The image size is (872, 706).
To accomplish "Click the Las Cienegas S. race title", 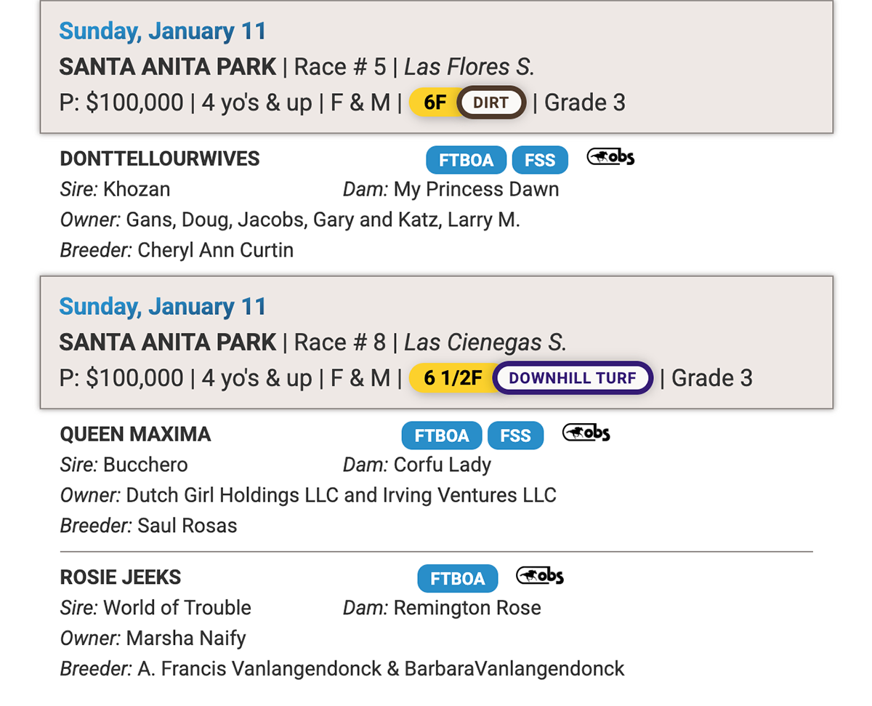I will [485, 342].
